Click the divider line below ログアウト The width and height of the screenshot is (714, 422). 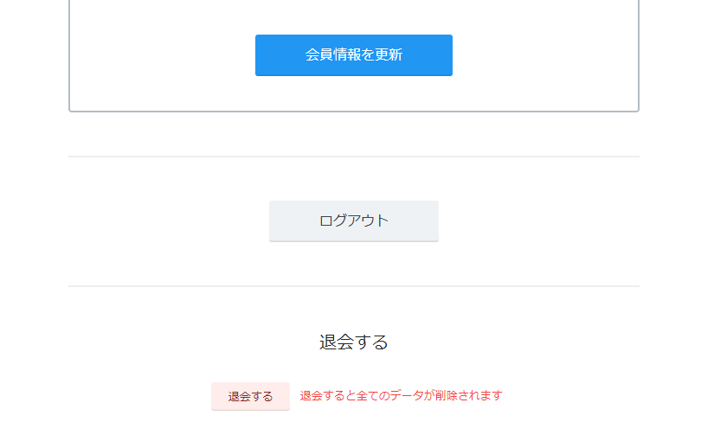click(353, 285)
